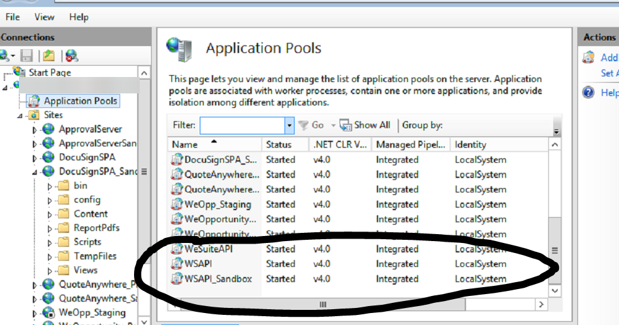
Task: Select the WSAPI_Sandbox application pool
Action: click(358, 279)
